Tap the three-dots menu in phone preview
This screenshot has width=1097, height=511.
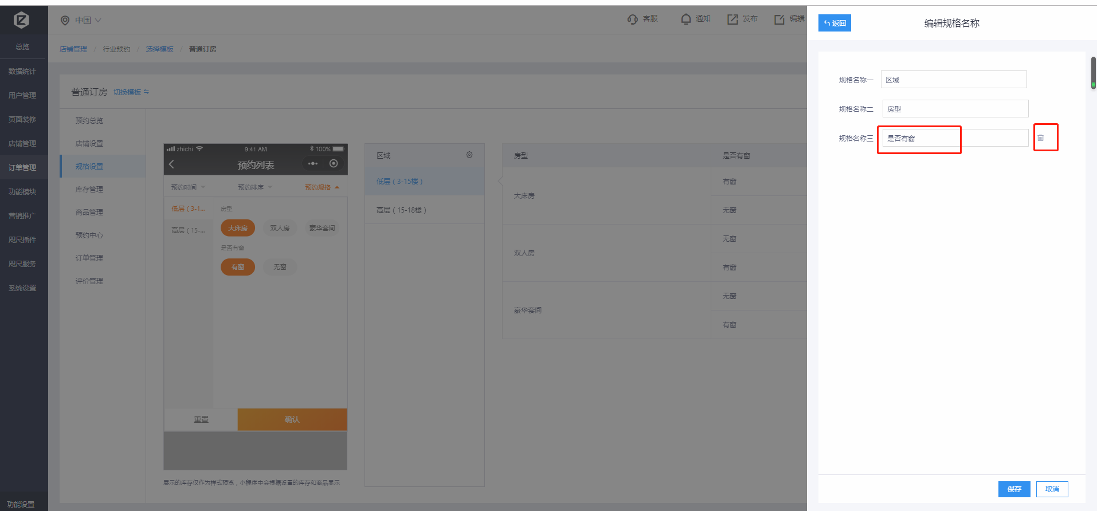coord(313,164)
